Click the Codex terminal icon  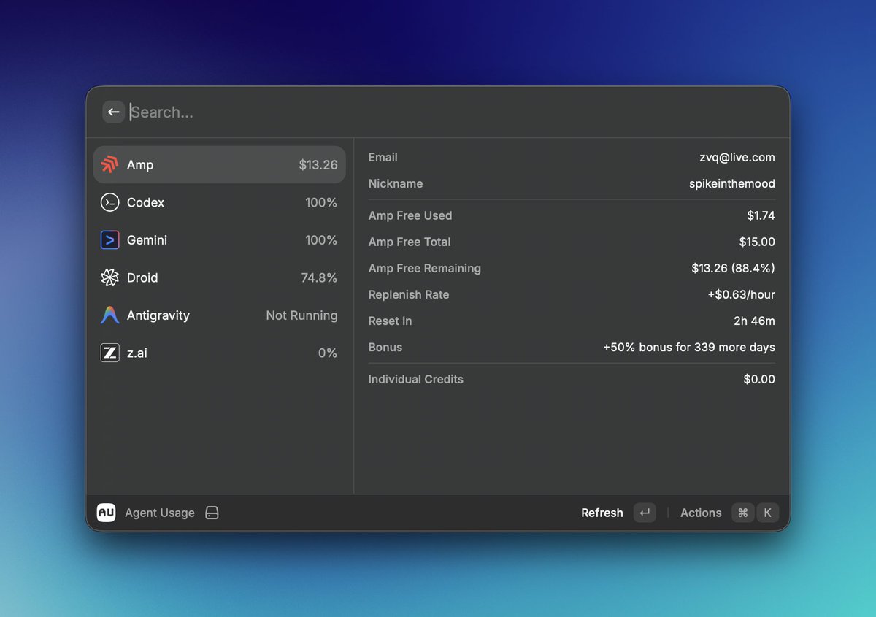click(109, 202)
